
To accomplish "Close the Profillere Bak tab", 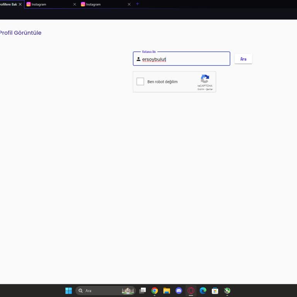I will click(x=20, y=4).
